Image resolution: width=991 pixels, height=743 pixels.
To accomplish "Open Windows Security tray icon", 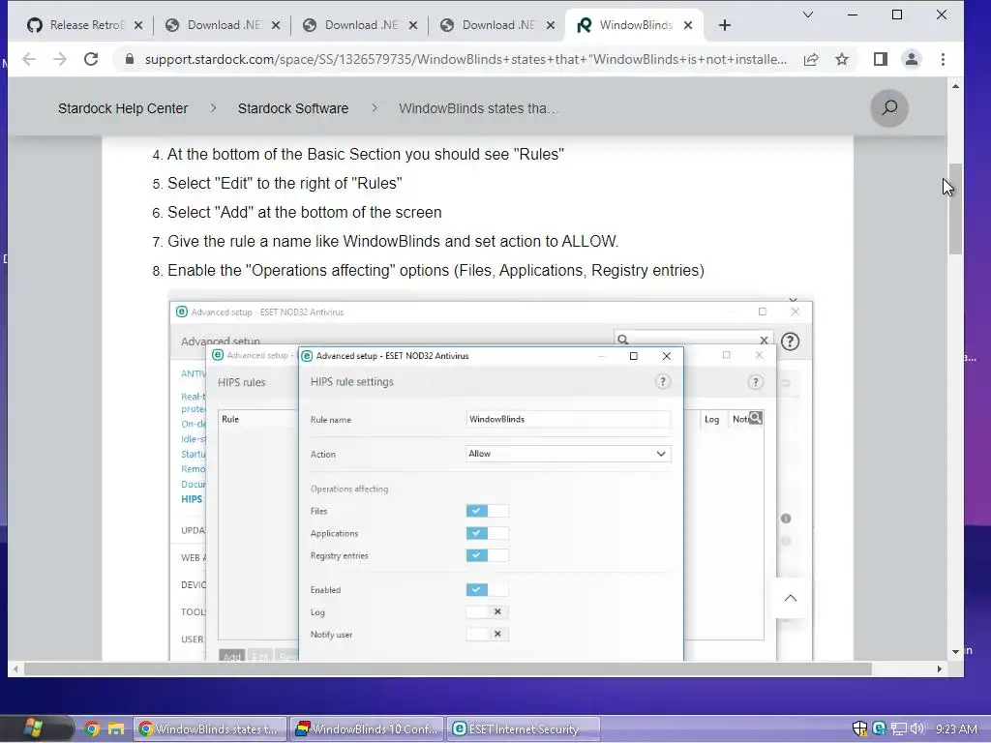I will pos(859,728).
